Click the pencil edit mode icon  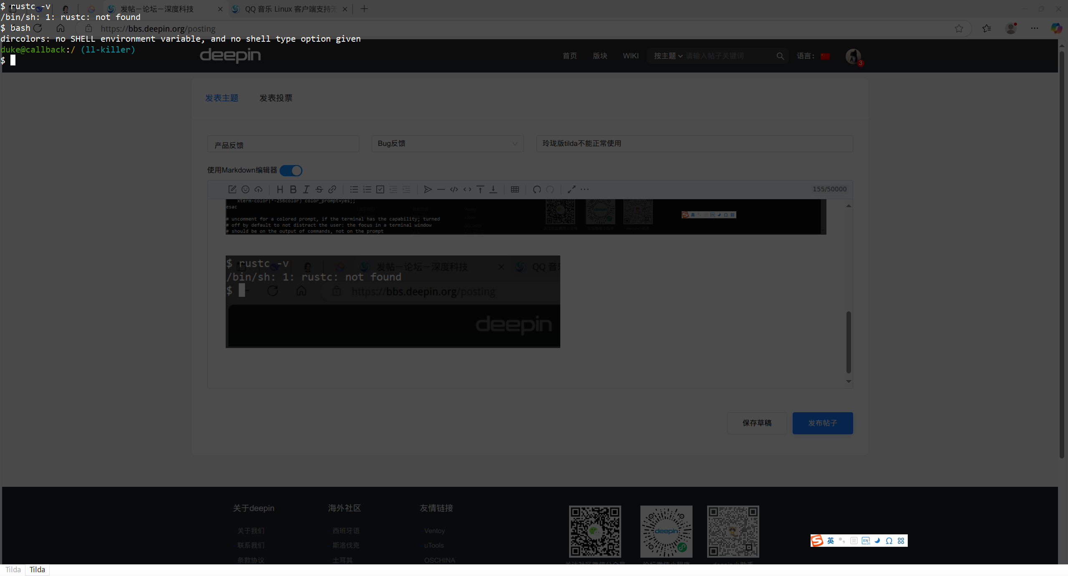pos(232,190)
